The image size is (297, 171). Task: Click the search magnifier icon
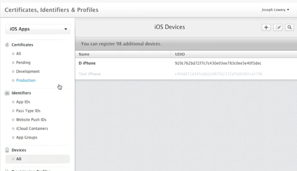click(290, 27)
